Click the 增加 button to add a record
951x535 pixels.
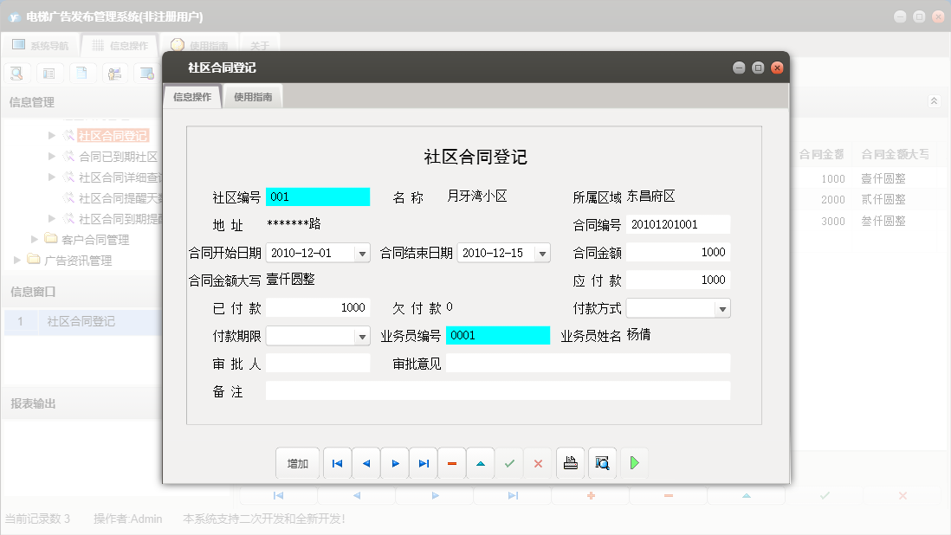click(298, 463)
